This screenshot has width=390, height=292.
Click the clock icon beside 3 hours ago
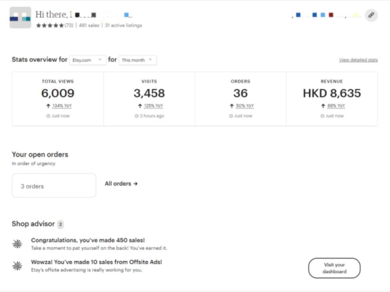136,116
